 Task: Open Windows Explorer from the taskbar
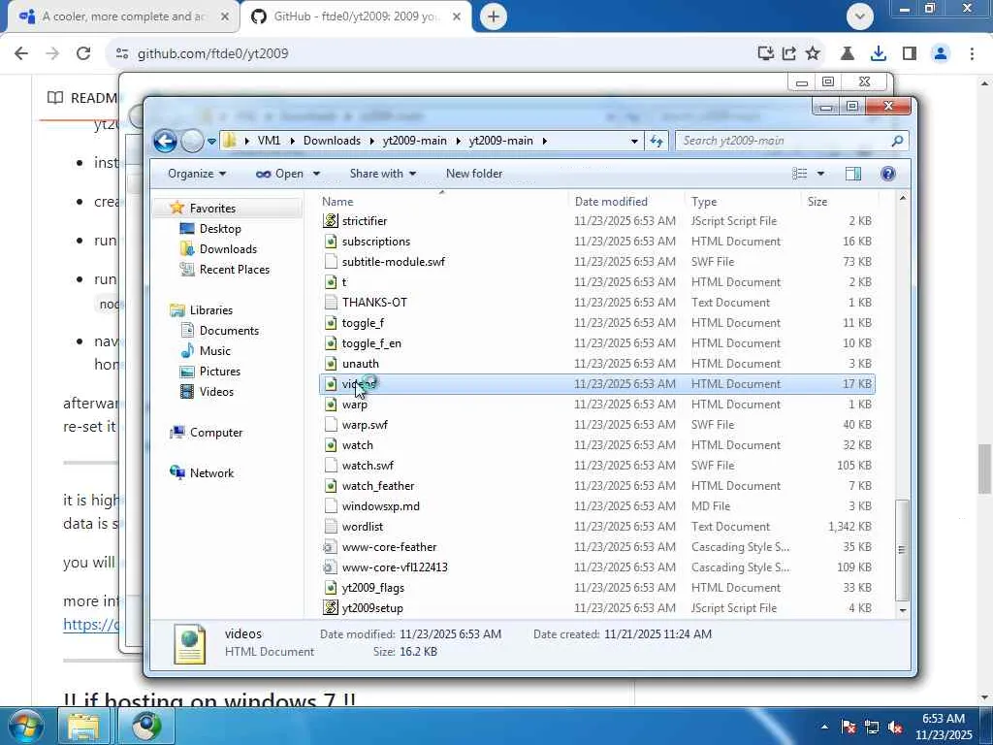click(x=83, y=726)
